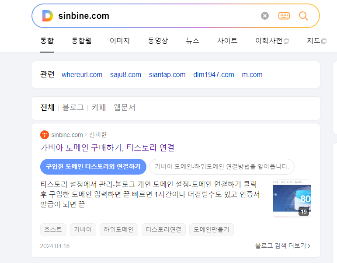Click the 가비아 도메인-하위도메인 연결방법 chip
The width and height of the screenshot is (337, 263).
click(222, 167)
